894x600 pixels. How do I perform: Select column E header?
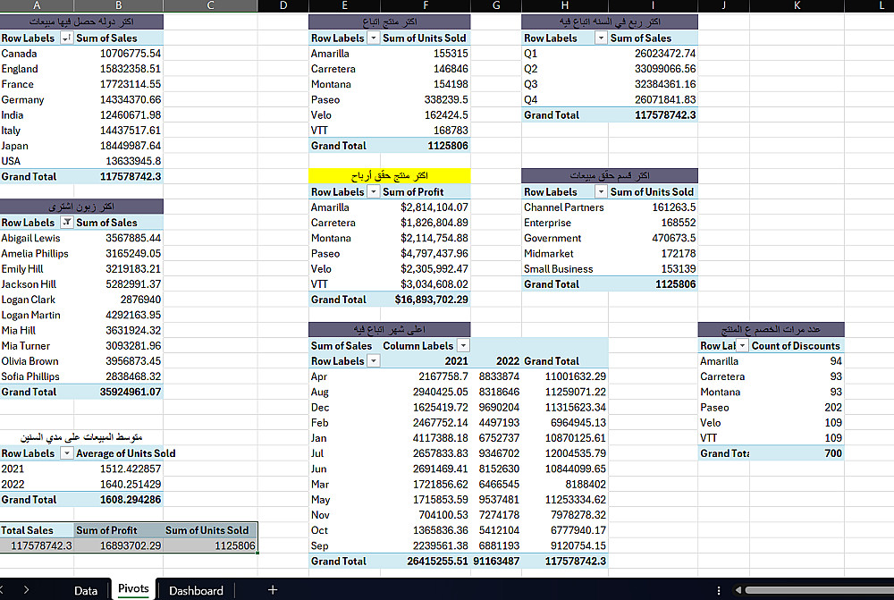(344, 5)
